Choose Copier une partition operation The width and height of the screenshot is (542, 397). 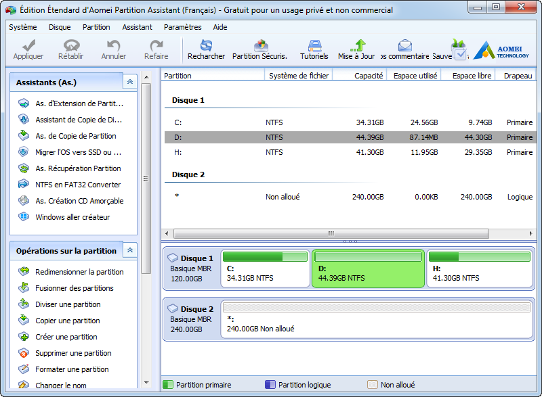point(60,321)
